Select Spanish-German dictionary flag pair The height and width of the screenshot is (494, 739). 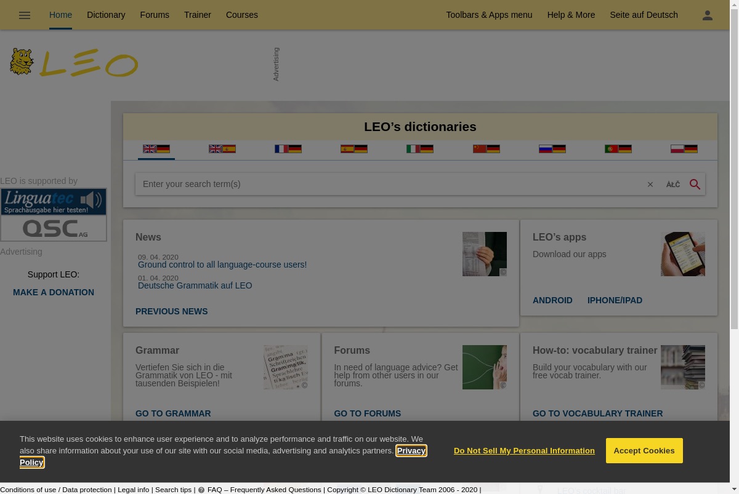[354, 149]
